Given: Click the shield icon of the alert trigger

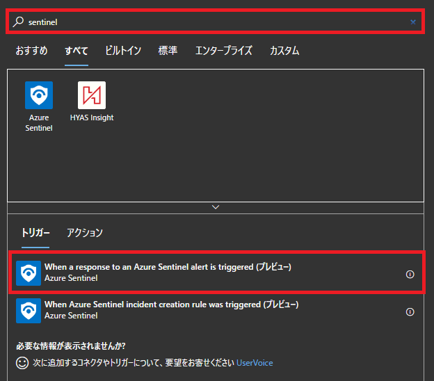Looking at the screenshot, I should pos(29,273).
